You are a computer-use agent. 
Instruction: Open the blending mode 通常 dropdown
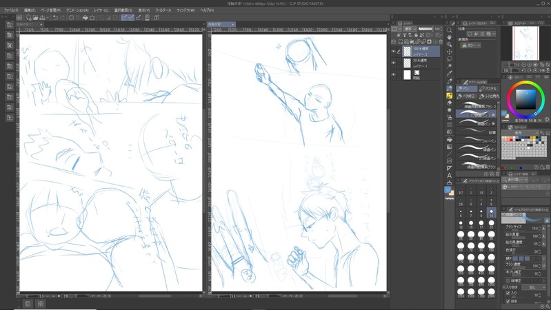point(410,29)
